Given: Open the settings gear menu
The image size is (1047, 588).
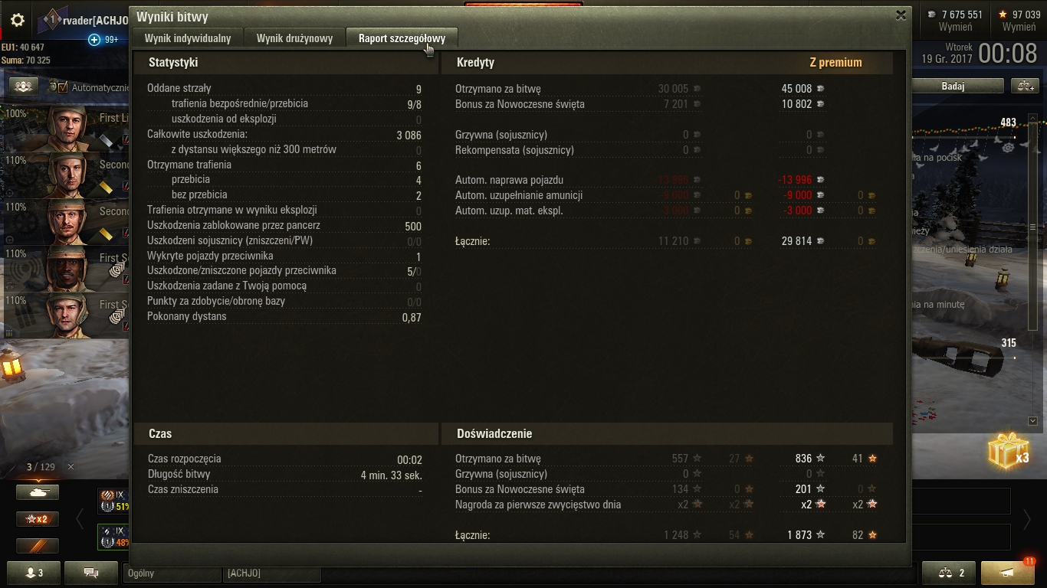Looking at the screenshot, I should pos(17,21).
